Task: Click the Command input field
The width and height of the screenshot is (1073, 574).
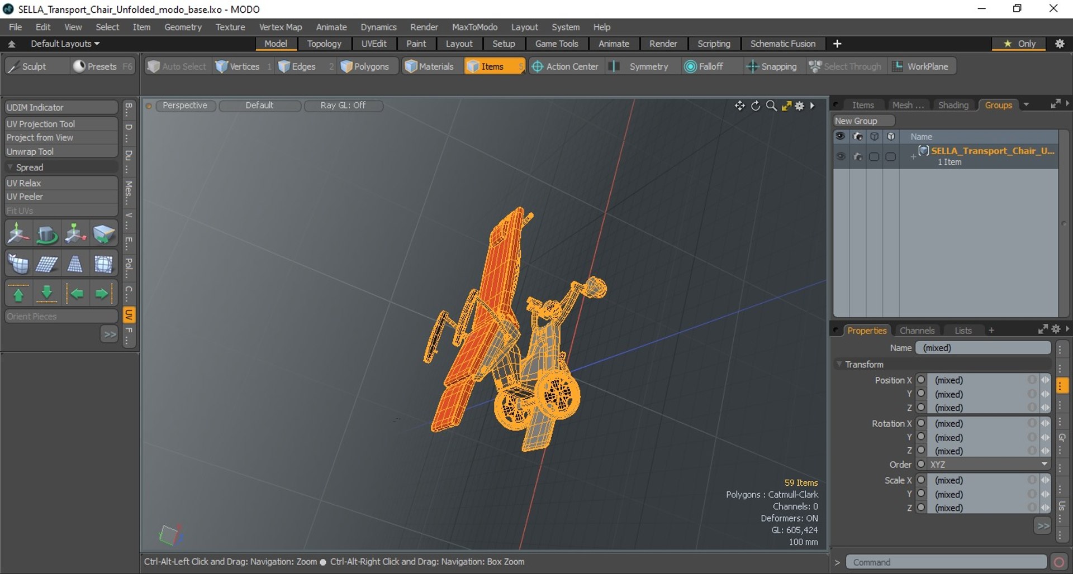Action: click(946, 562)
